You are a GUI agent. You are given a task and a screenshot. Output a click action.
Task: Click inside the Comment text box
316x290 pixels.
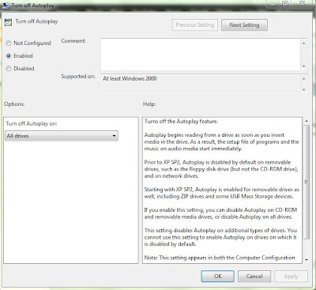click(x=201, y=55)
